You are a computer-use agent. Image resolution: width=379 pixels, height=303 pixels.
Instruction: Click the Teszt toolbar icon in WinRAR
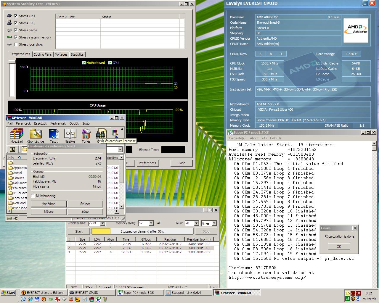point(54,135)
